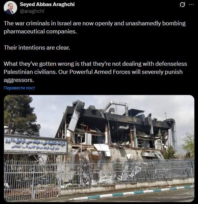
Task: Click the word "aggressors." ending the post
Action: pos(19,80)
